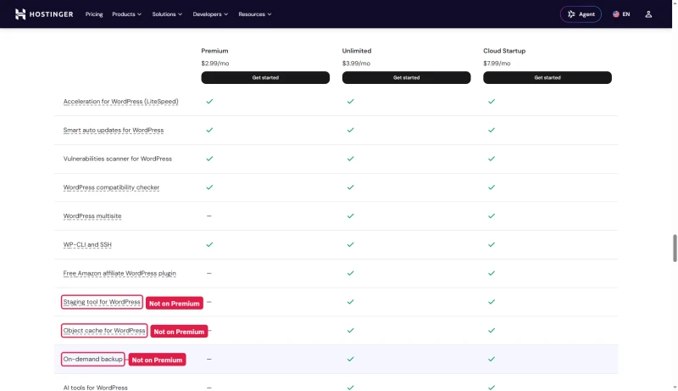Click Unlimited checkmark for compatibility checker

pyautogui.click(x=350, y=187)
